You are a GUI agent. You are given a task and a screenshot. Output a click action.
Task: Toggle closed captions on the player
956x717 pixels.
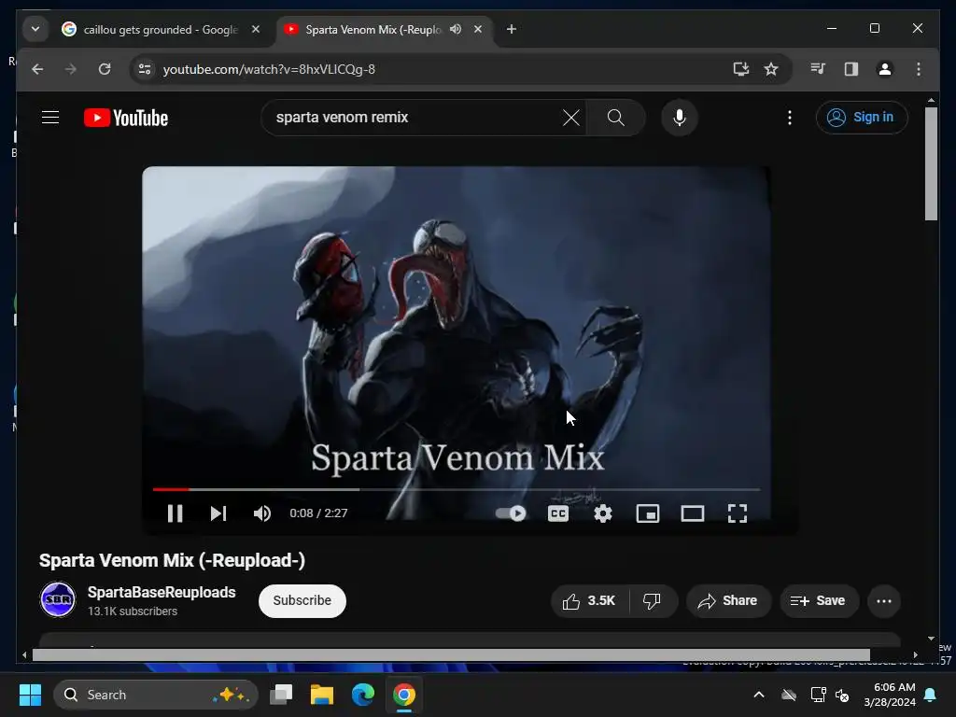point(558,513)
